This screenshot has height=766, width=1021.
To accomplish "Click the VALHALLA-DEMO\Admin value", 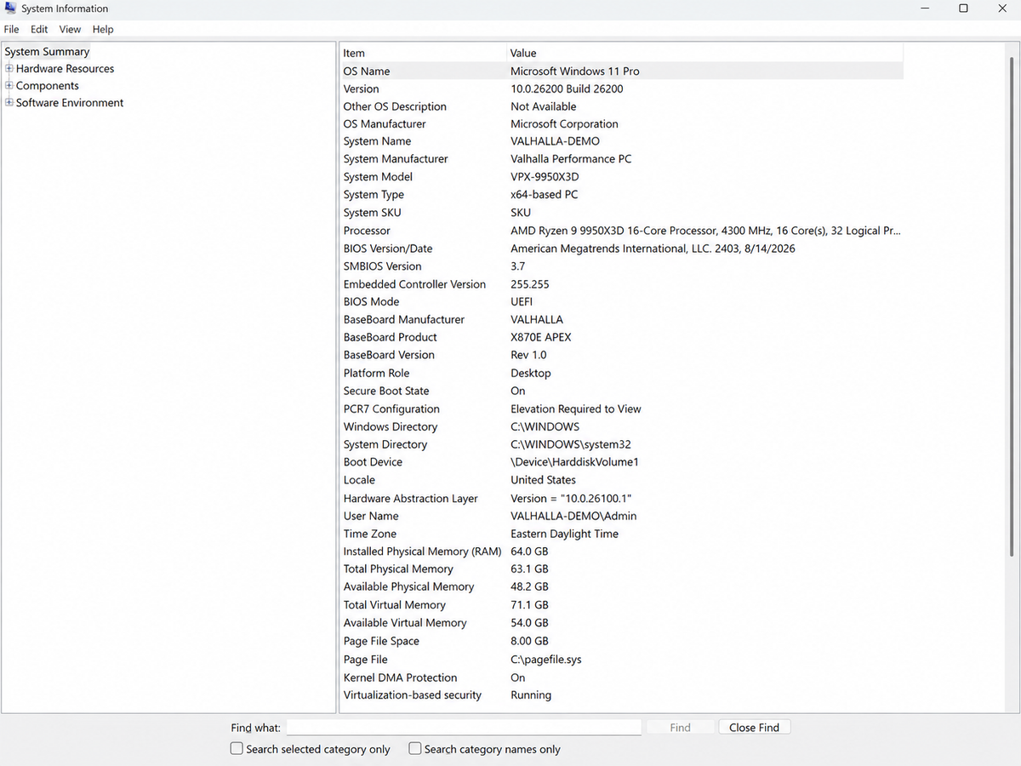I will pyautogui.click(x=573, y=516).
